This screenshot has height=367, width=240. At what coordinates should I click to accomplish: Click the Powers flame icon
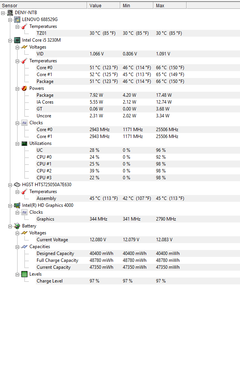24,88
